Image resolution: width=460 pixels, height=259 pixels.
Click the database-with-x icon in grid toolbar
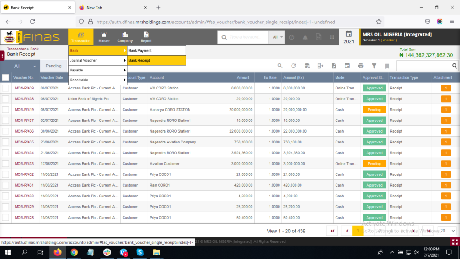307,66
